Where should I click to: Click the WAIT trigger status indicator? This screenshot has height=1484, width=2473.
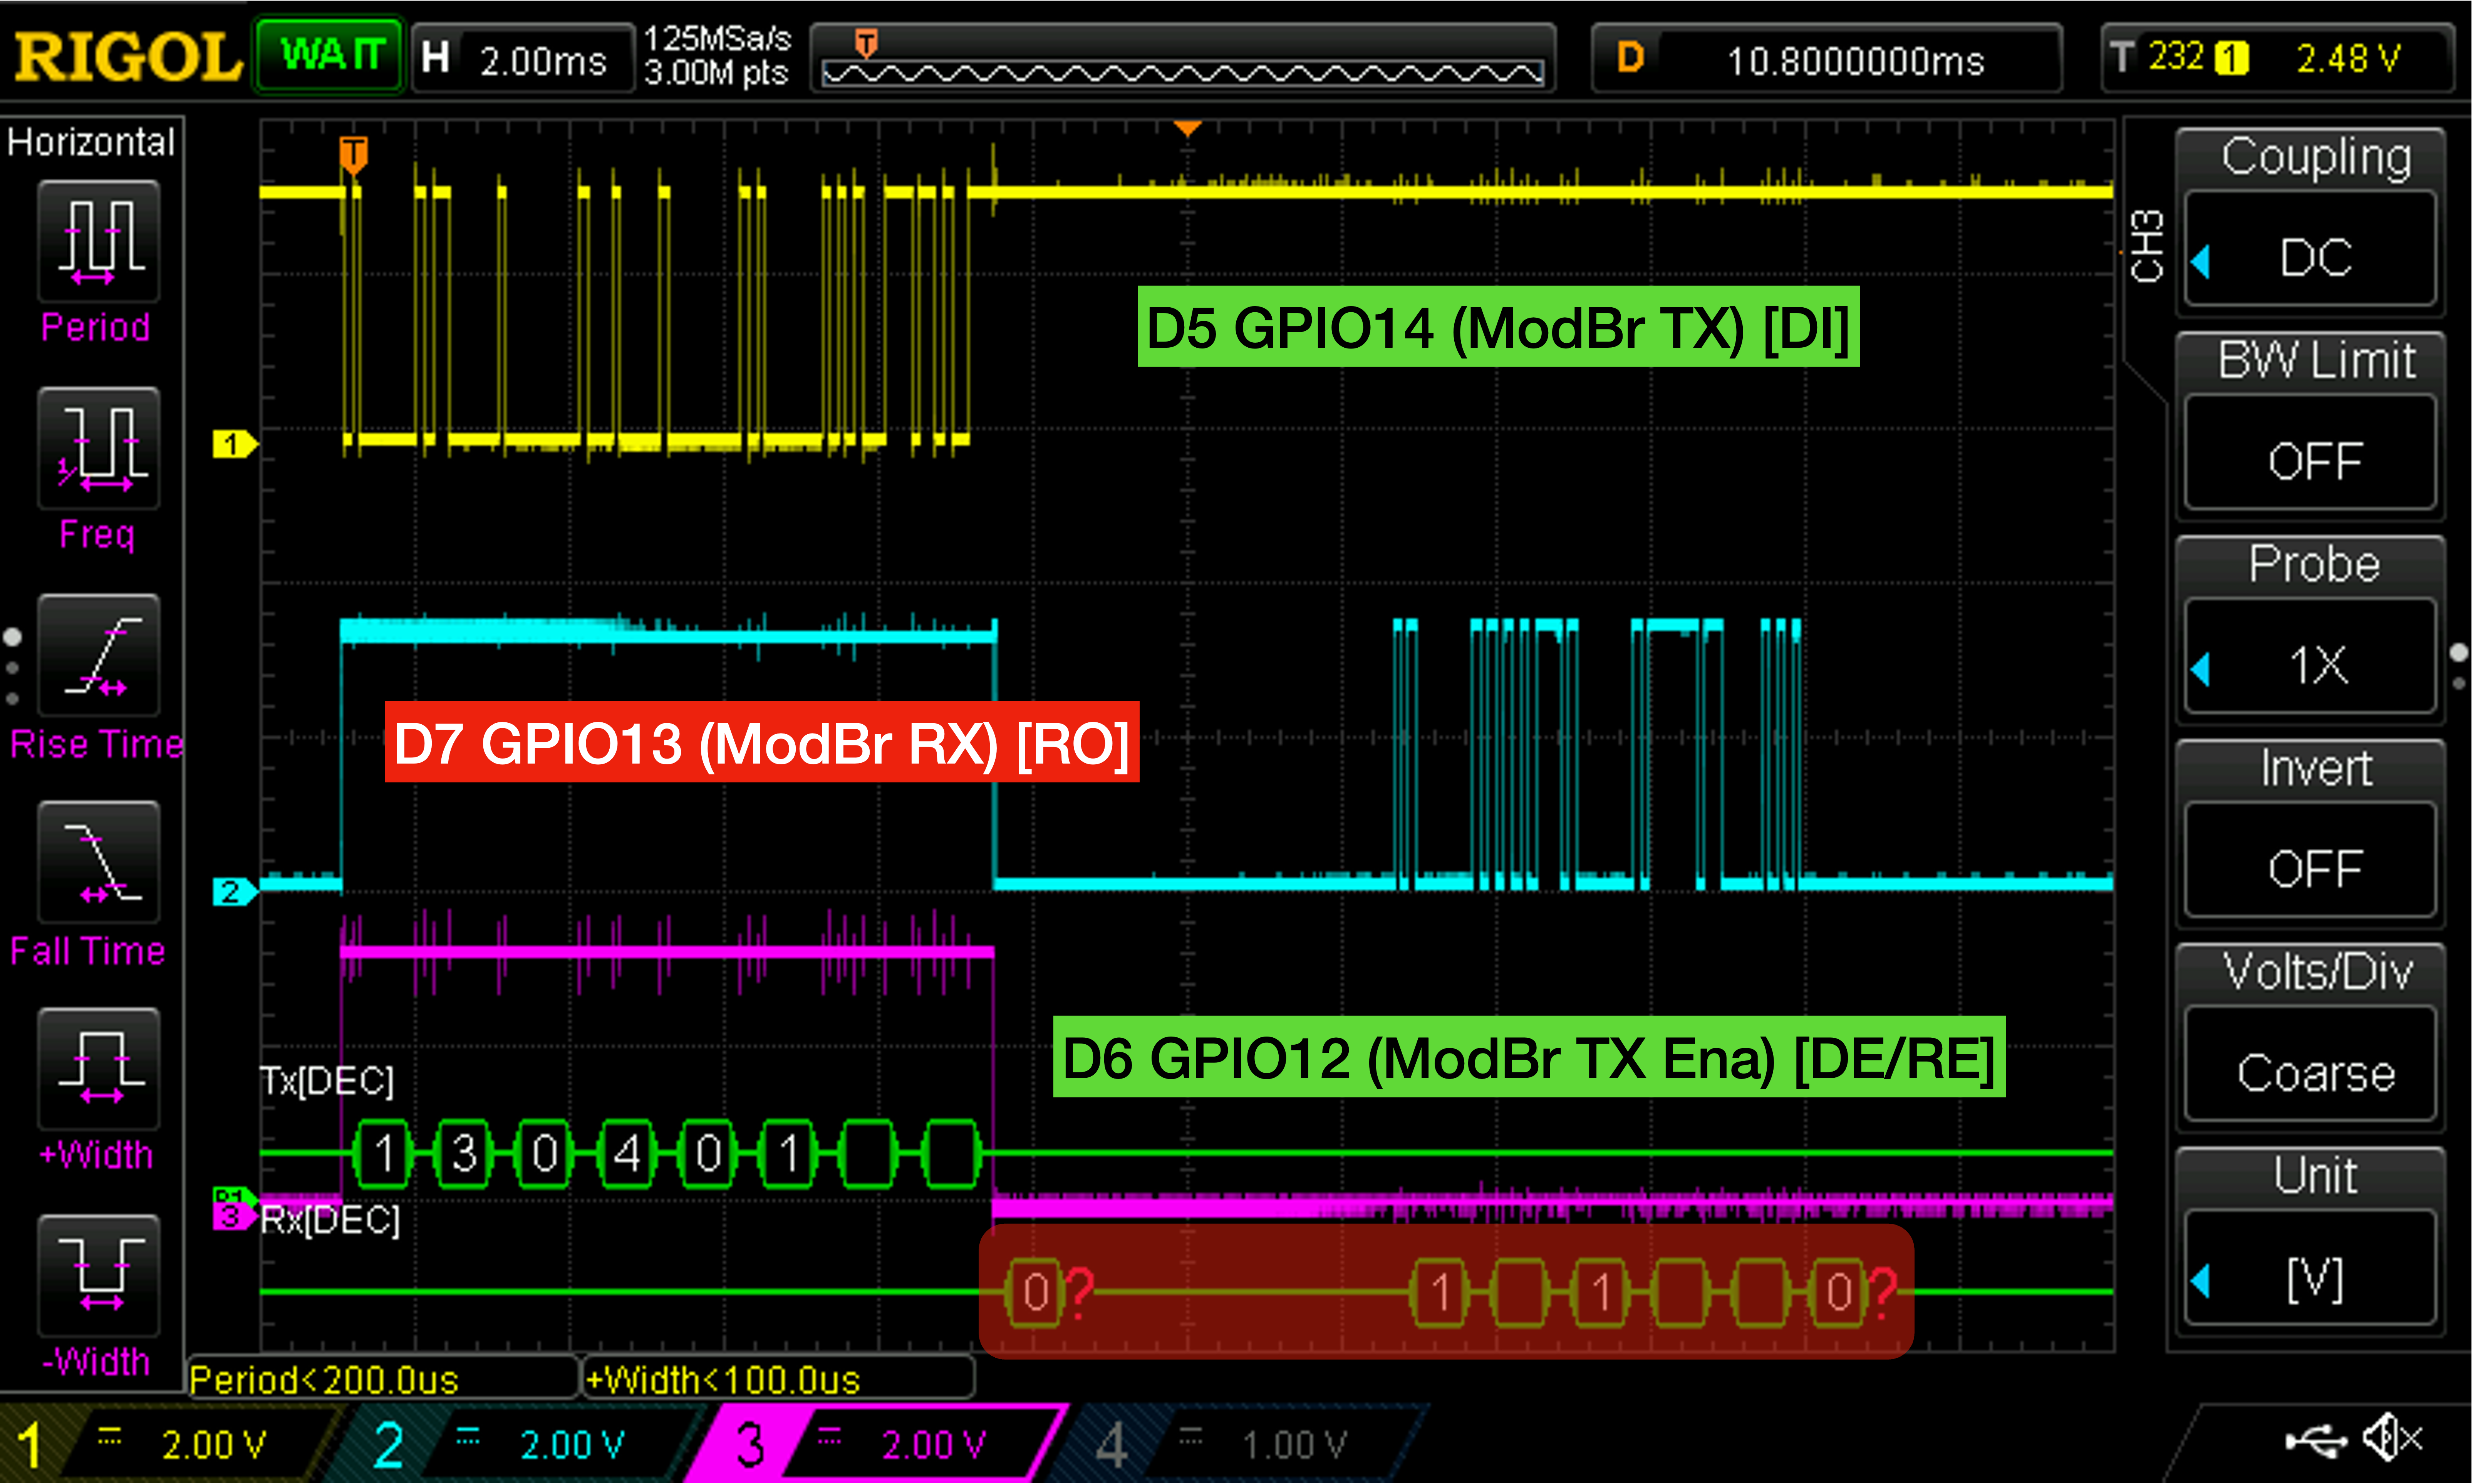tap(331, 56)
